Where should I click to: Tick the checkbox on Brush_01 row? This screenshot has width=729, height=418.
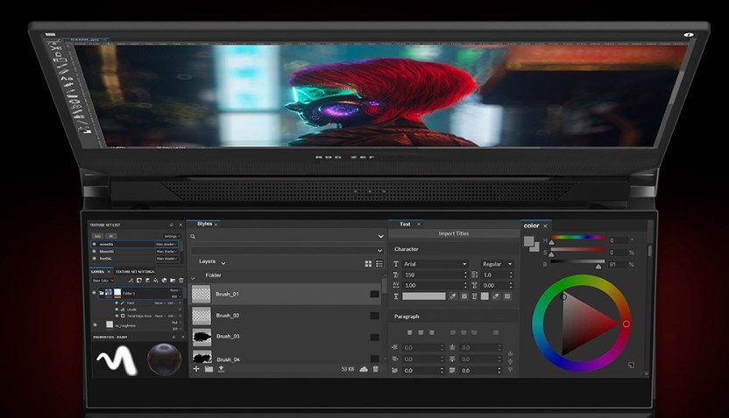374,294
